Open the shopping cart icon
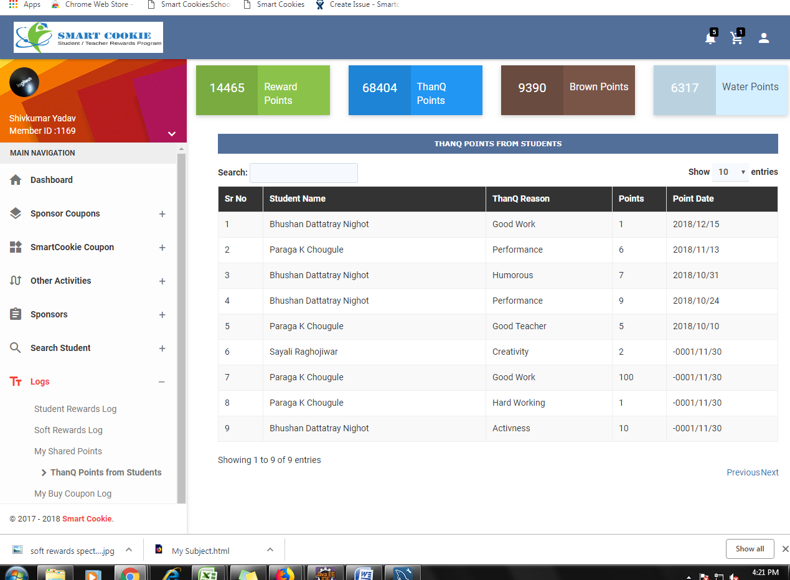Image resolution: width=790 pixels, height=580 pixels. click(736, 39)
